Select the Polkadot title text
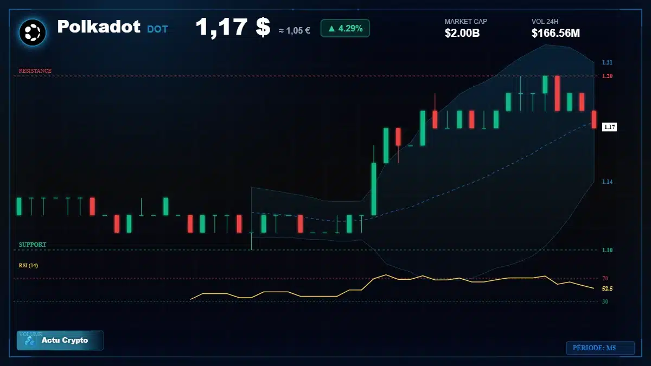 (x=99, y=27)
